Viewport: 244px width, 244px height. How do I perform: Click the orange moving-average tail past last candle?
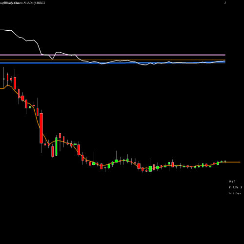233,162
